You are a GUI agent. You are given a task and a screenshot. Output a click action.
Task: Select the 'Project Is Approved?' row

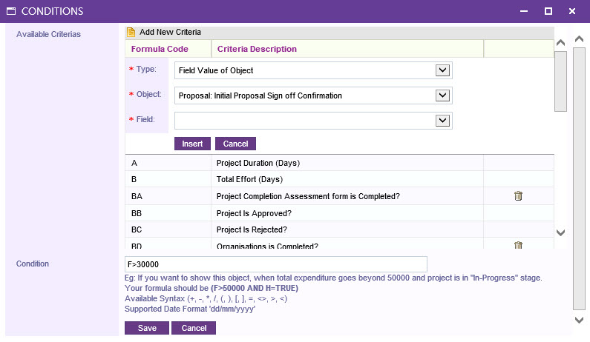(339, 213)
